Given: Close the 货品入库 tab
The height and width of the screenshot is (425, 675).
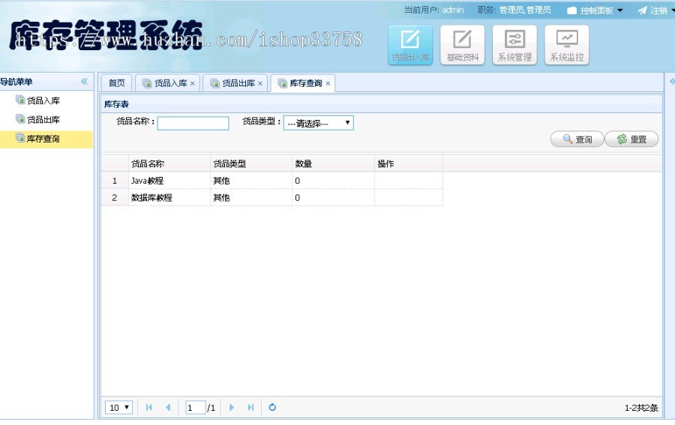Looking at the screenshot, I should click(193, 83).
